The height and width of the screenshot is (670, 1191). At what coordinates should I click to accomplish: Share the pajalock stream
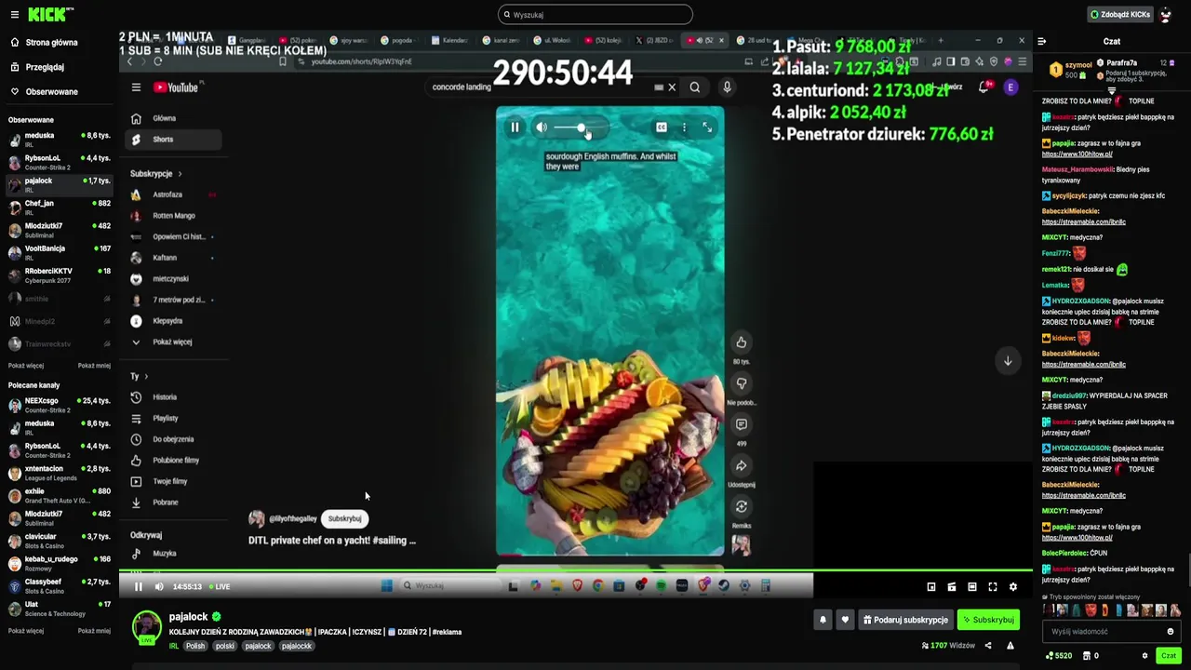[x=988, y=646]
